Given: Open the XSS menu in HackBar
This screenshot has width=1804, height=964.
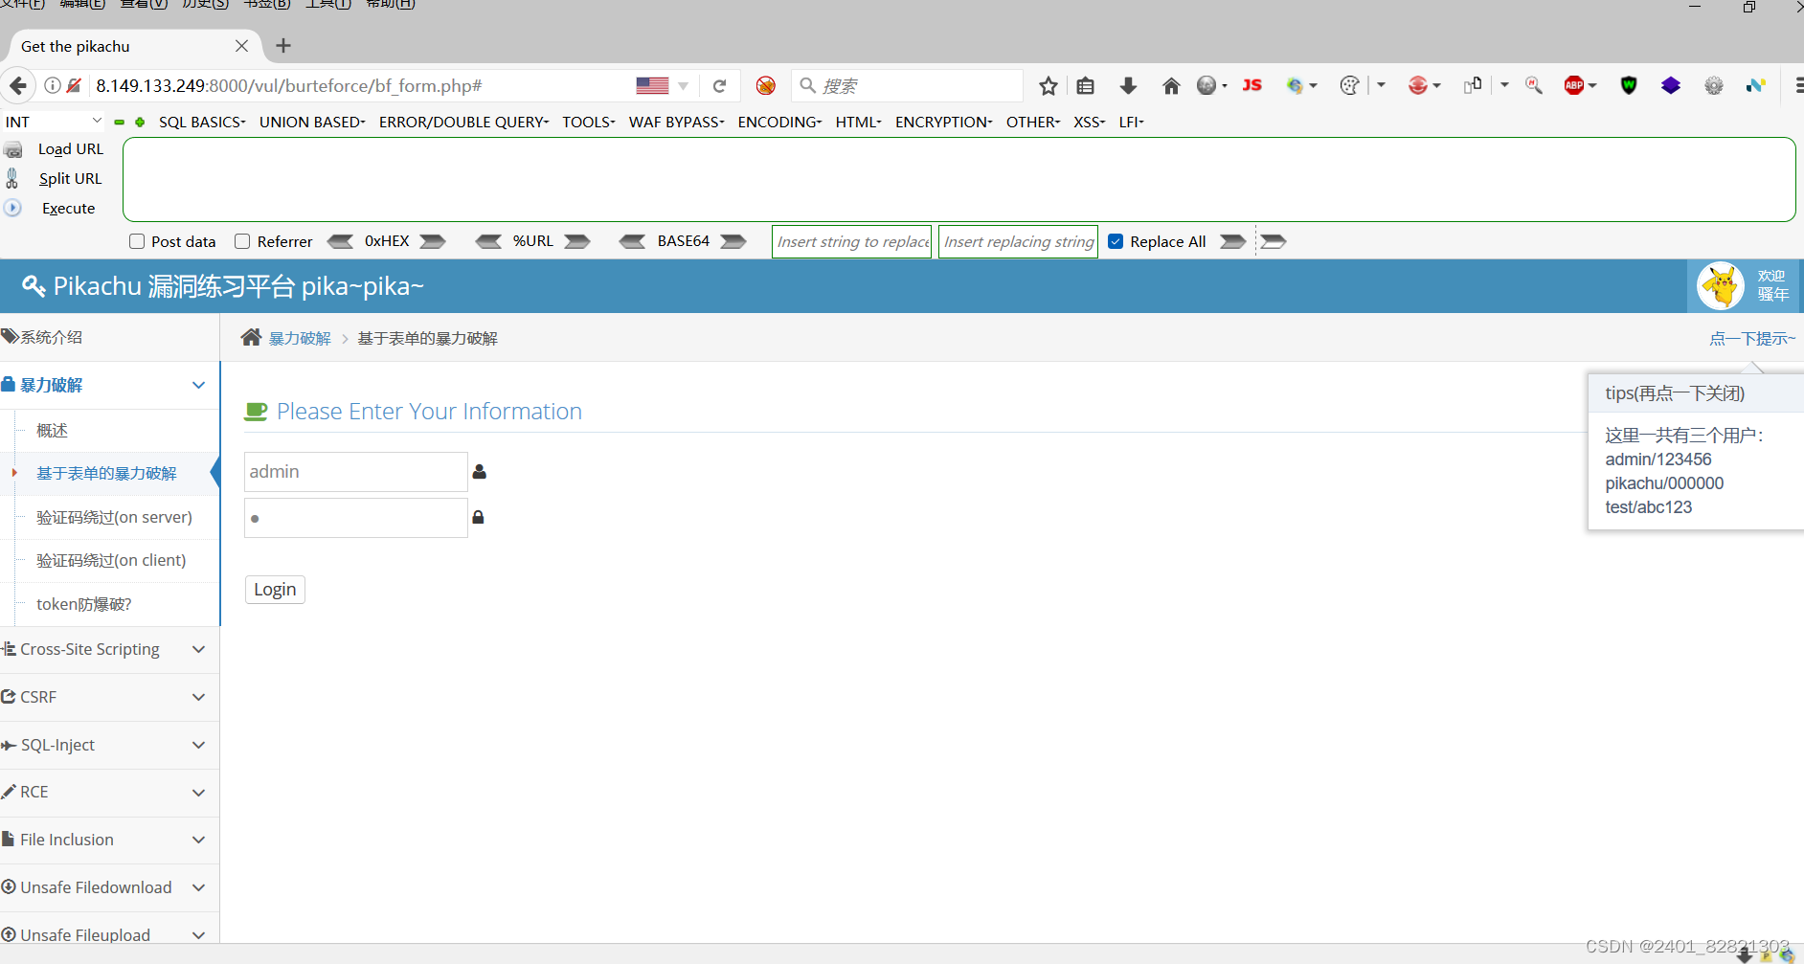Looking at the screenshot, I should click(1089, 122).
